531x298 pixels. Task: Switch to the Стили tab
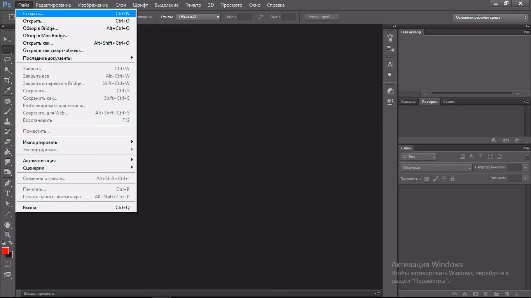[449, 102]
